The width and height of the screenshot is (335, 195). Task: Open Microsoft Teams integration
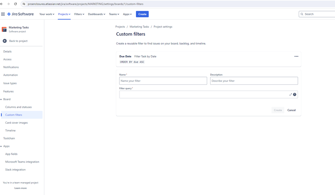point(21,162)
